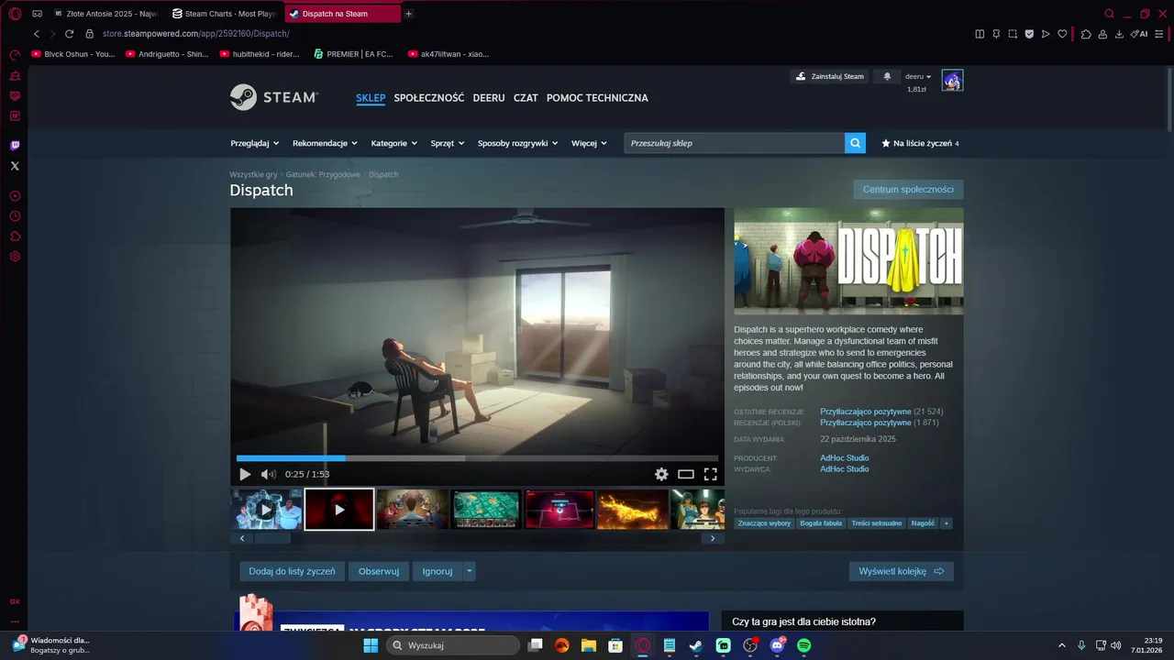Open Discord from taskbar

pyautogui.click(x=778, y=645)
